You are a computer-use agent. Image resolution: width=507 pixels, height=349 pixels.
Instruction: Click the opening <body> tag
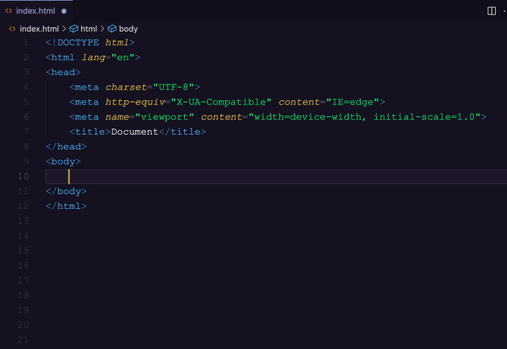coord(63,161)
